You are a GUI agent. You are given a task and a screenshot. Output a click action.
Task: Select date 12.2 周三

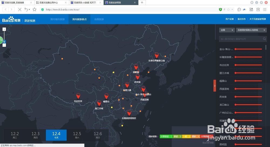(15, 135)
